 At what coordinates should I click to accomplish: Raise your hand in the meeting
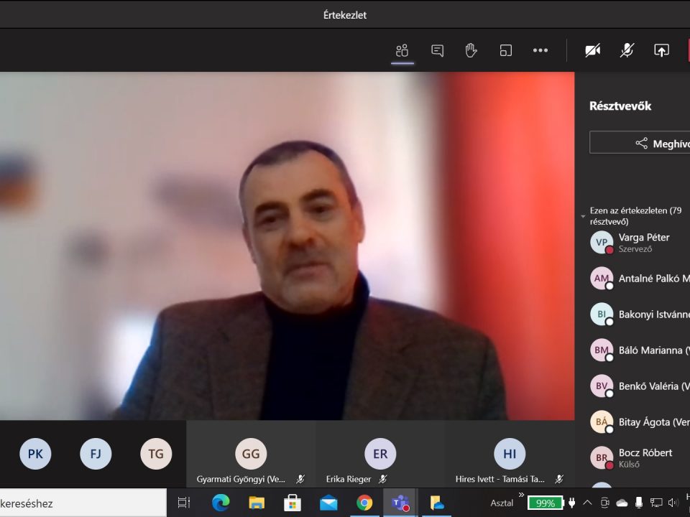click(x=471, y=50)
